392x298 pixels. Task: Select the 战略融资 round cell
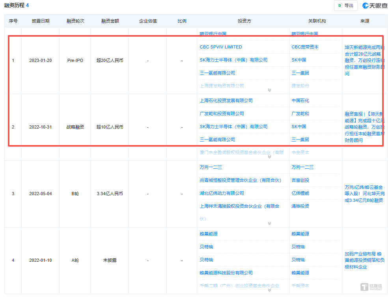(x=75, y=127)
